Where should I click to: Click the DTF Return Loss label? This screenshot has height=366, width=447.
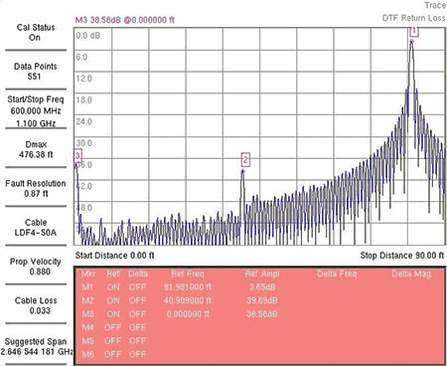414,18
